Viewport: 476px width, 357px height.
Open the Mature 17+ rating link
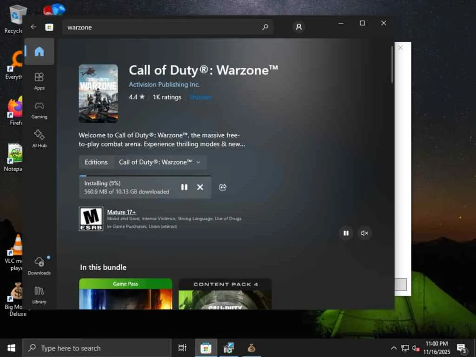pos(121,212)
